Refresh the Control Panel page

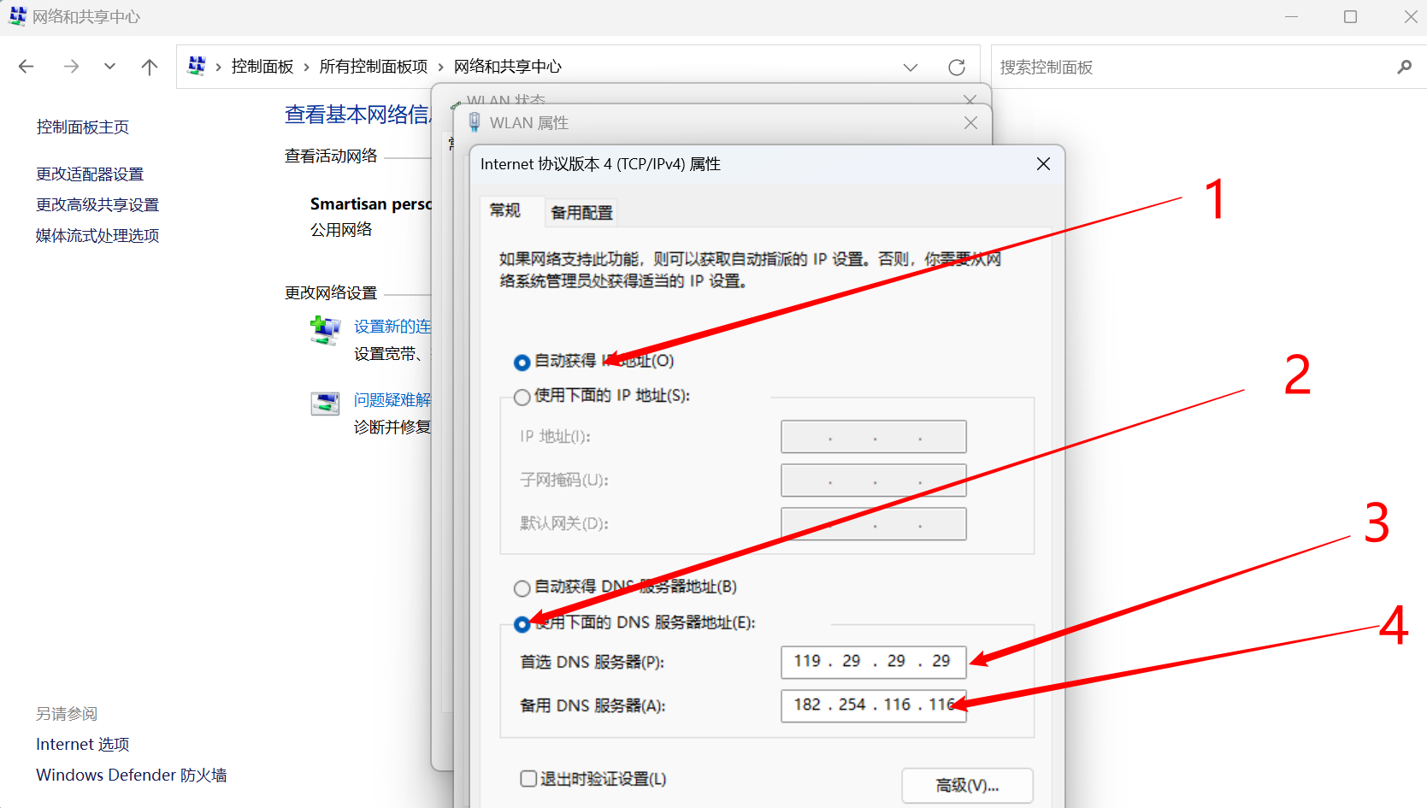(x=957, y=67)
